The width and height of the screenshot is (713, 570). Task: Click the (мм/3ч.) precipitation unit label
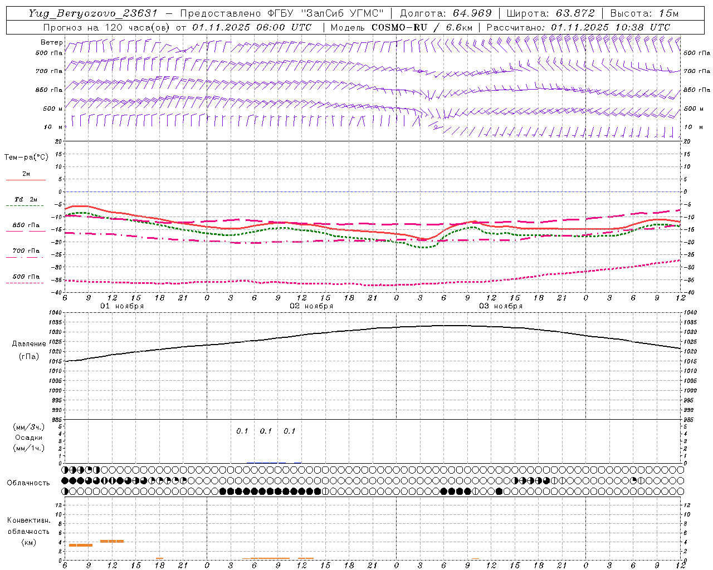coord(29,427)
